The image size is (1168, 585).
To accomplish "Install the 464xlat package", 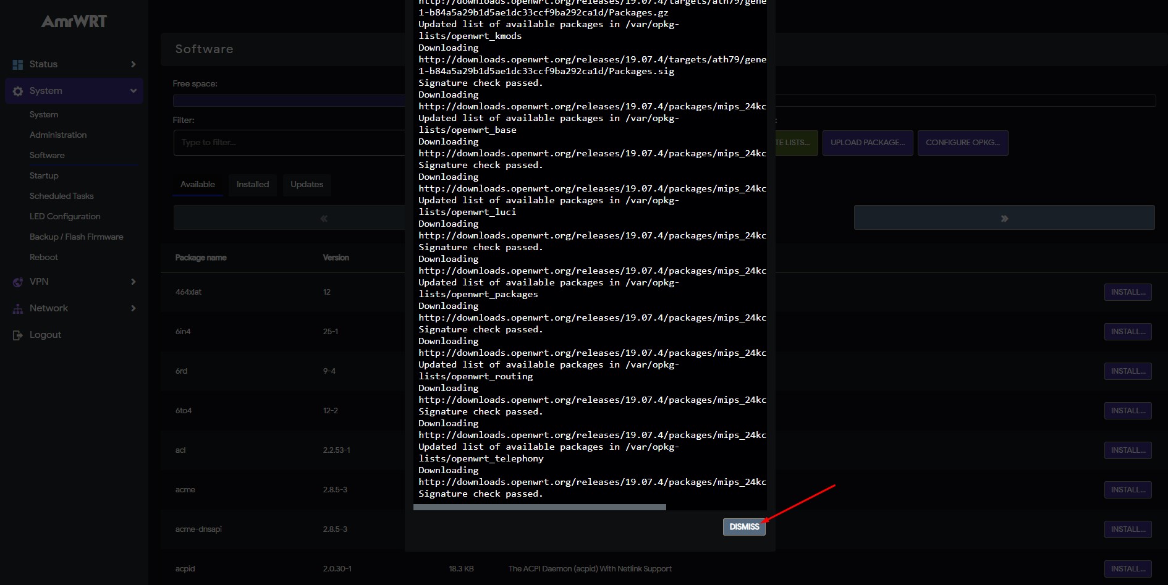I will tap(1128, 292).
